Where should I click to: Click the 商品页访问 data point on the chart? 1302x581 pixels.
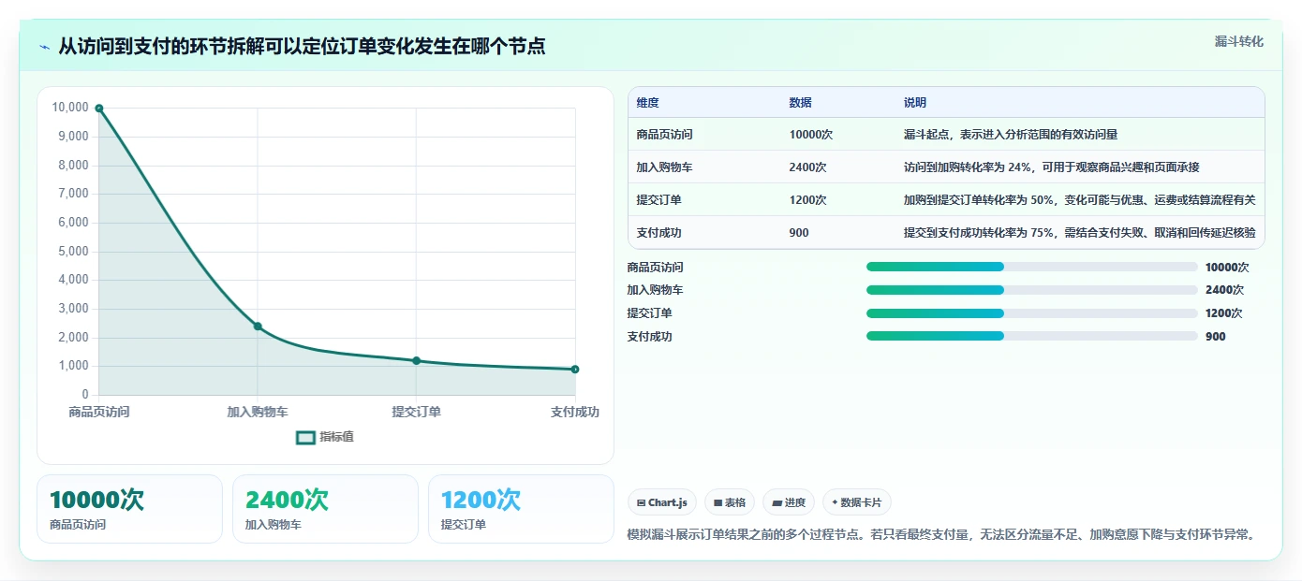pos(99,109)
